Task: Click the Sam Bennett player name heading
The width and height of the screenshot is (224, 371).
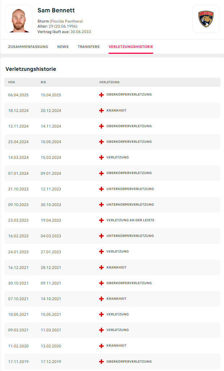Action: [56, 10]
